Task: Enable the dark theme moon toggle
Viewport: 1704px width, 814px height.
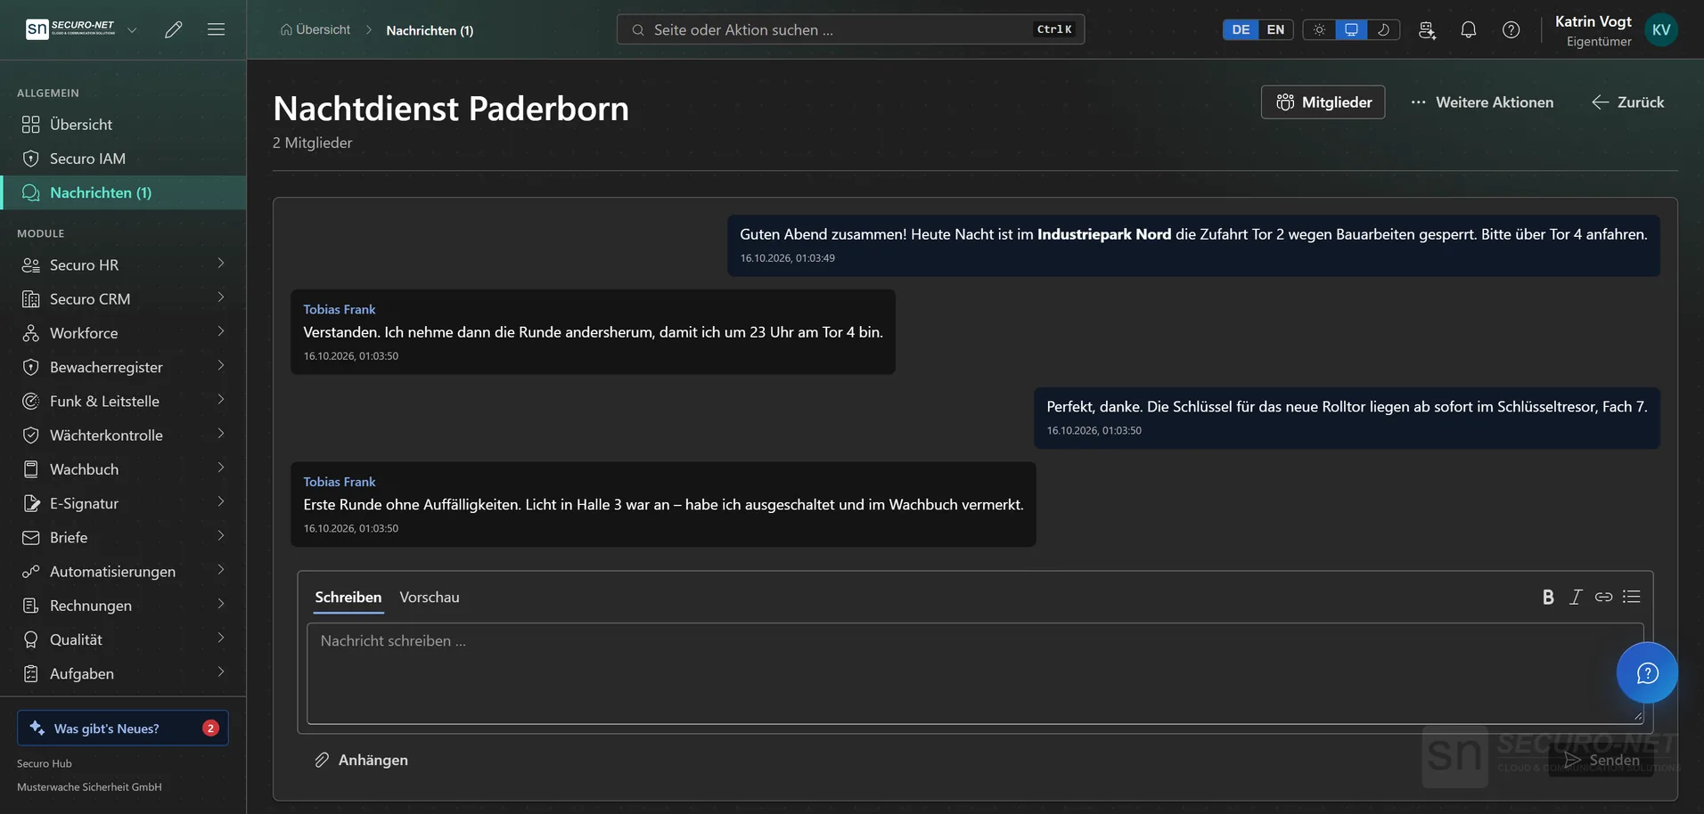Action: (x=1383, y=29)
